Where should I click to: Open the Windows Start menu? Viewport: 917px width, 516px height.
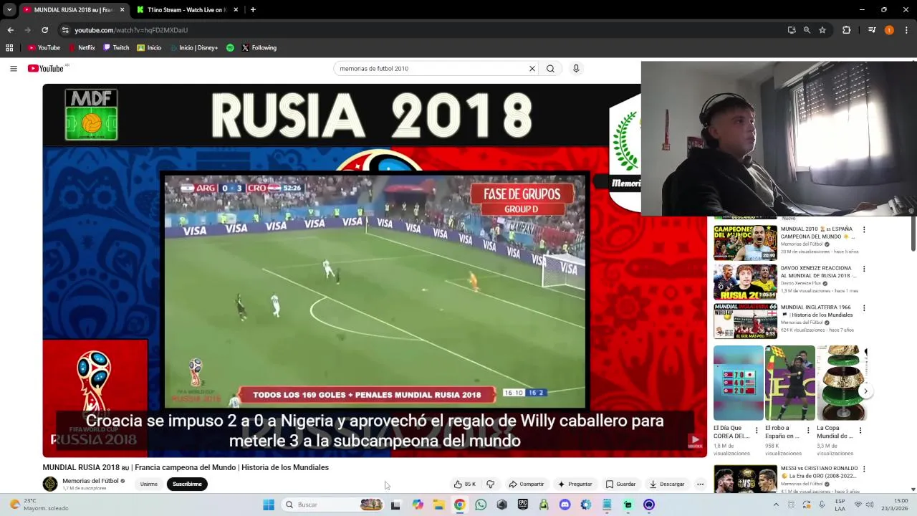(x=269, y=505)
